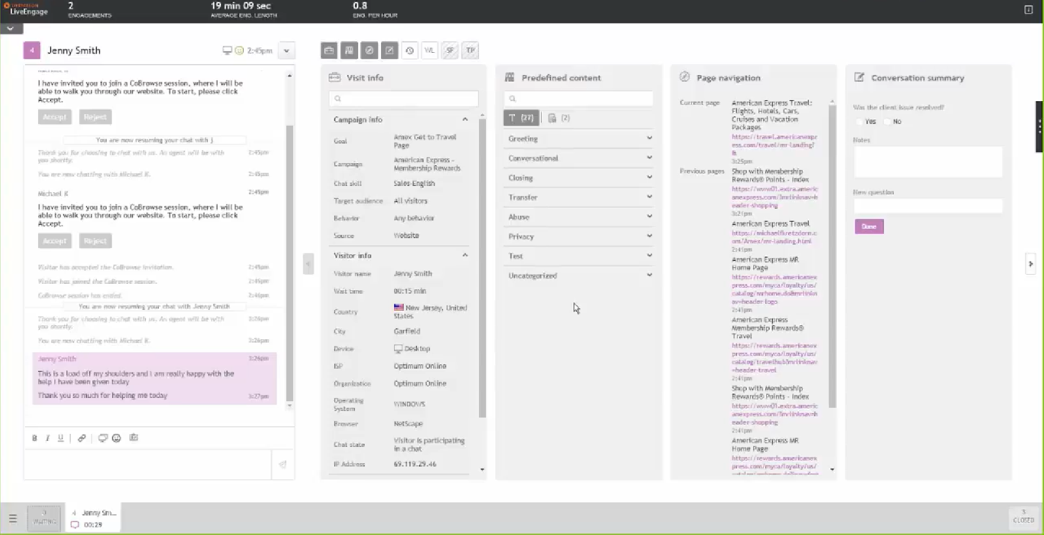Viewport: 1044px width, 535px height.
Task: Show more widgets with right arrow
Action: coord(1030,264)
